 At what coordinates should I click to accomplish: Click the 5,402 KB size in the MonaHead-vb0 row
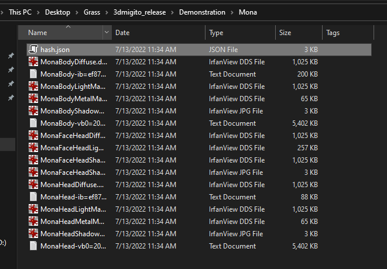pyautogui.click(x=305, y=246)
